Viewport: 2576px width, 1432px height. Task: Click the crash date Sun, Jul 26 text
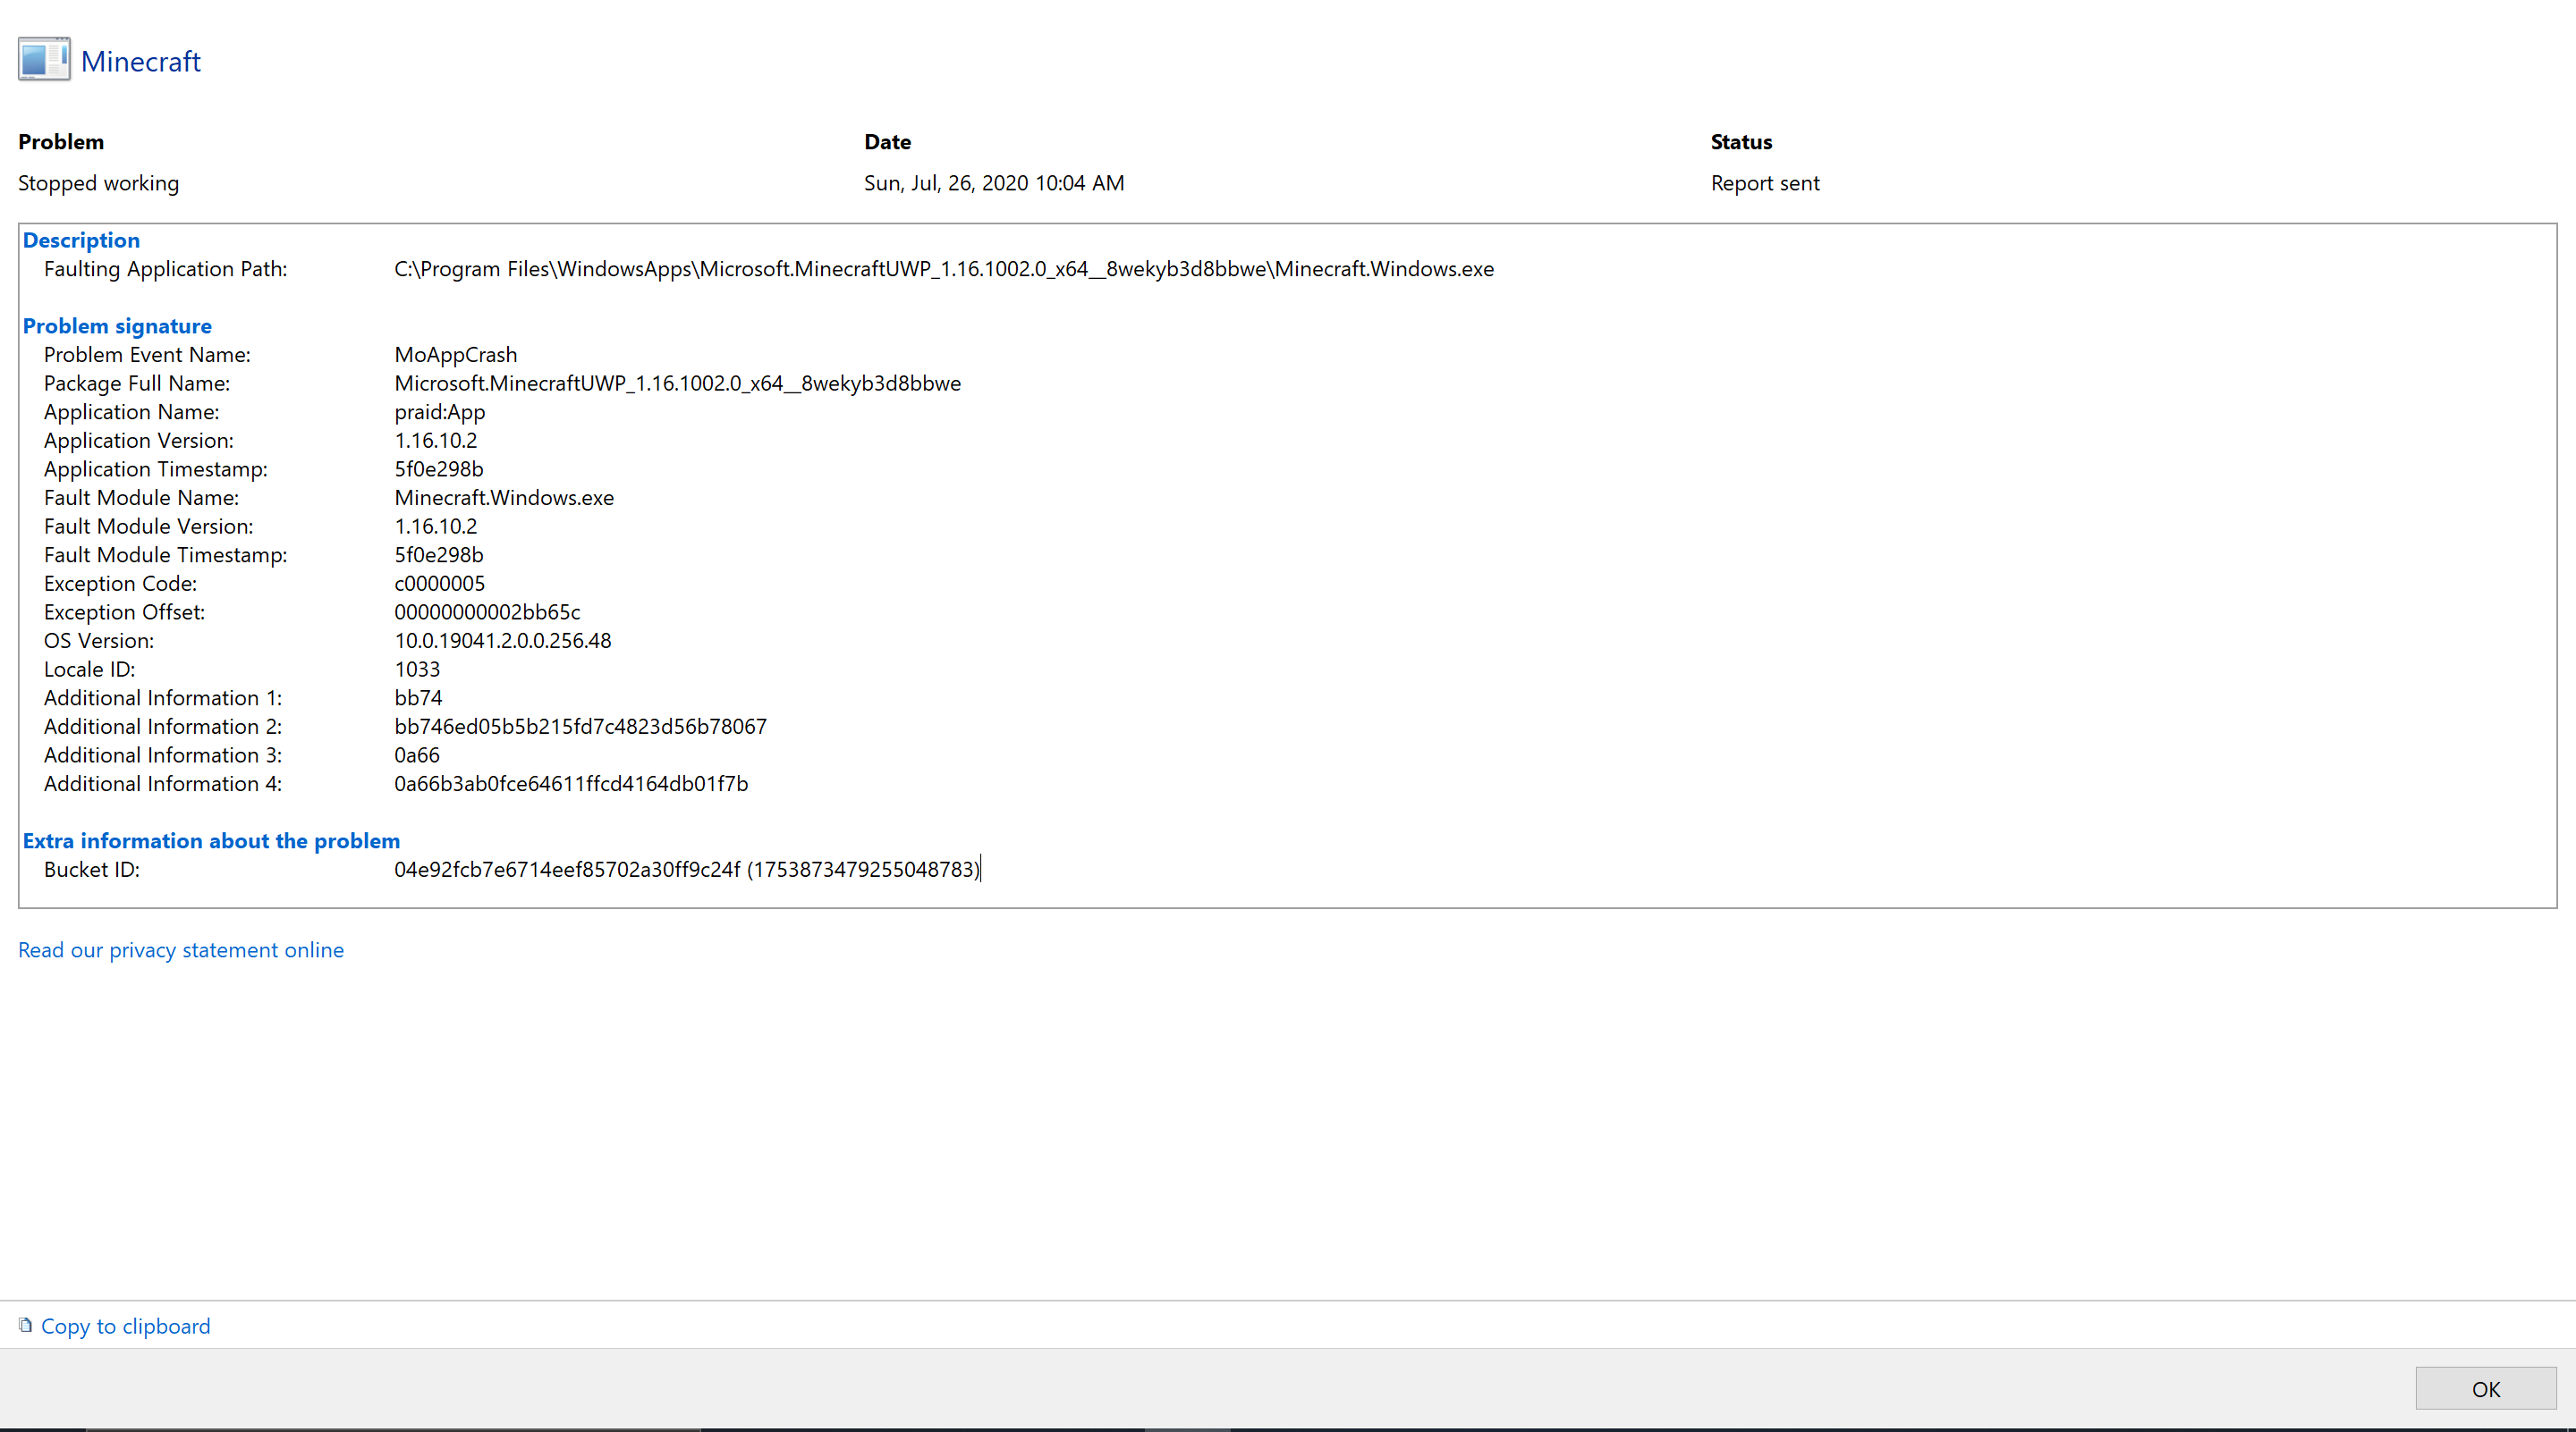coord(993,183)
